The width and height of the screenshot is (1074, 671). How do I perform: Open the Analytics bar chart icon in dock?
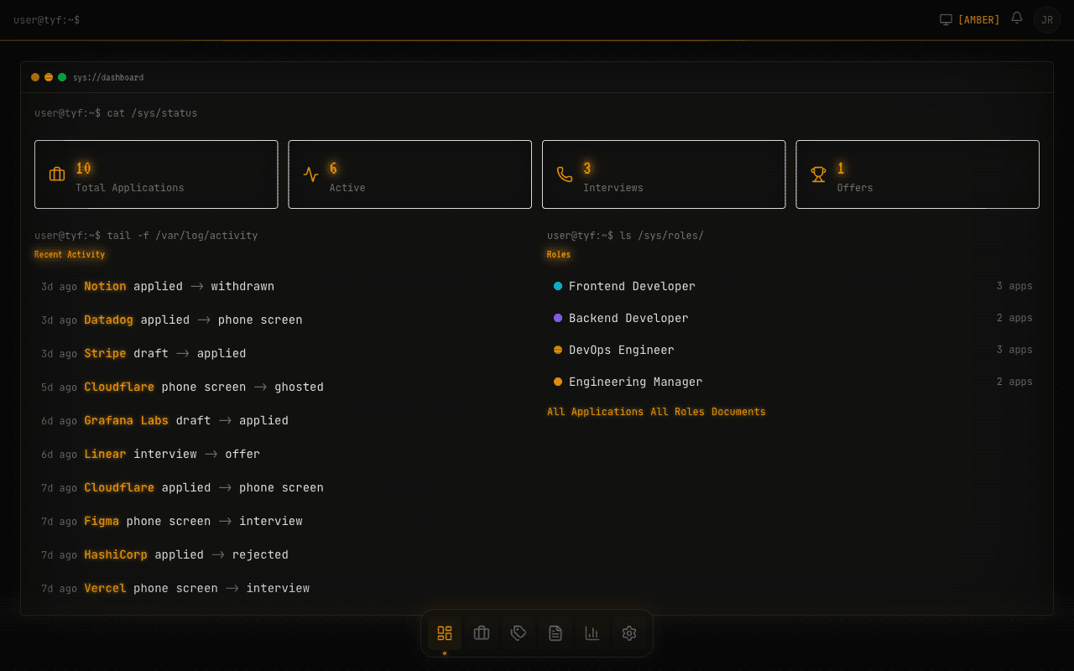pos(592,633)
